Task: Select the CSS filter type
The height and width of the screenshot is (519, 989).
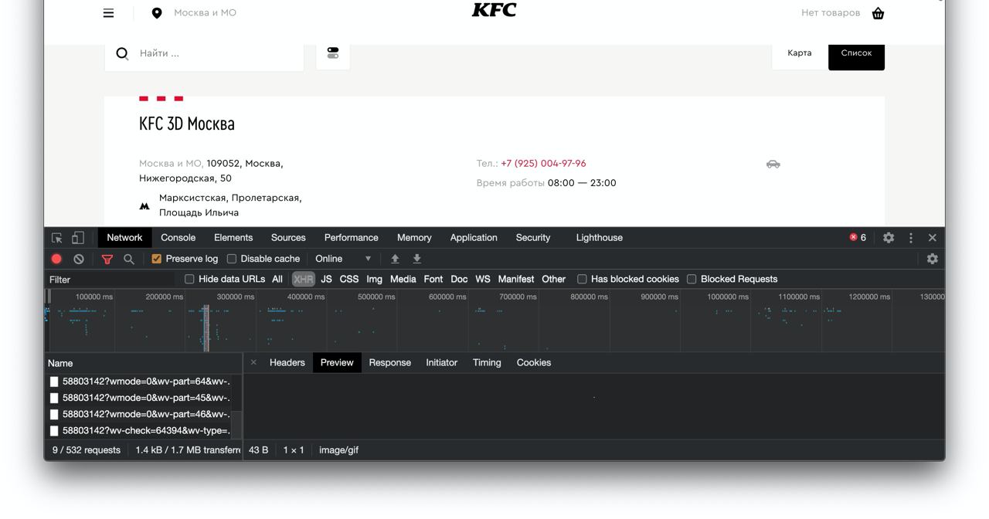Action: tap(349, 279)
